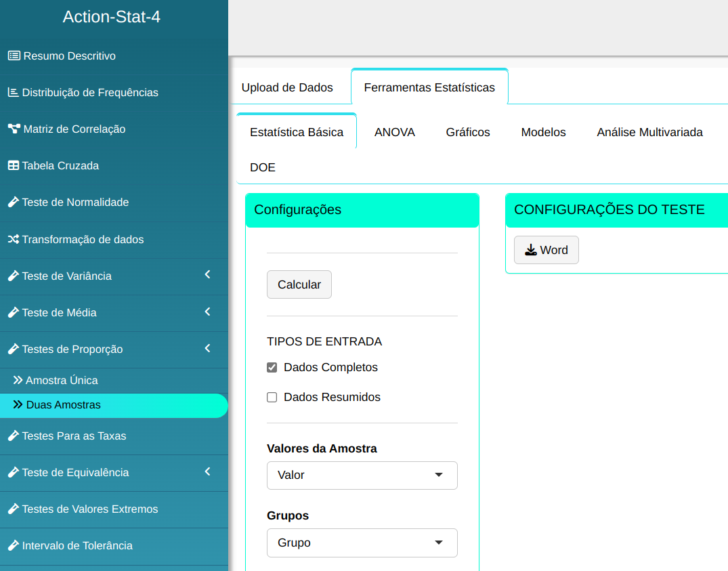The width and height of the screenshot is (728, 571).
Task: Click the Tabela Cruzada table icon
Action: 13,165
